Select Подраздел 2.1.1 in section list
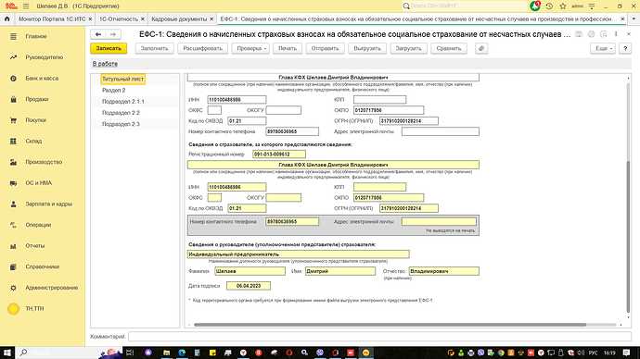 122,102
